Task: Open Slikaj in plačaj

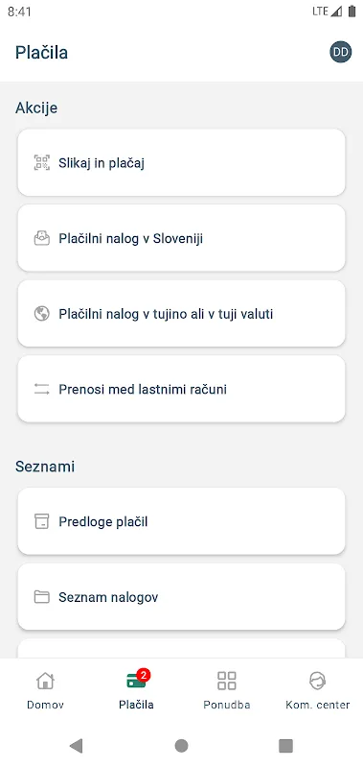Action: tap(181, 162)
